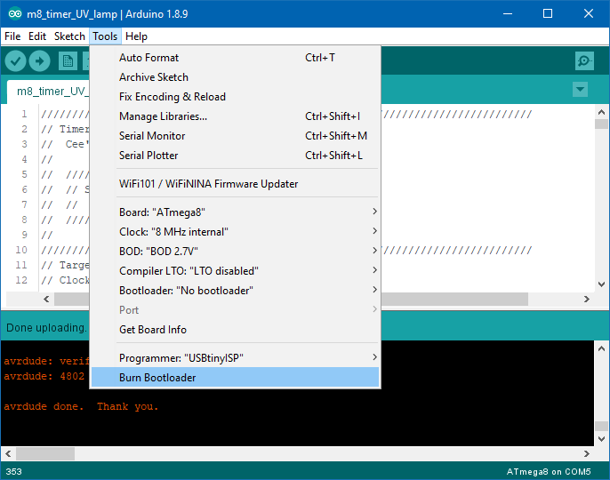Click Get Board Info

(x=235, y=330)
